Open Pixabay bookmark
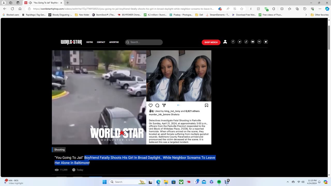This screenshot has width=331, height=186. click(181, 15)
